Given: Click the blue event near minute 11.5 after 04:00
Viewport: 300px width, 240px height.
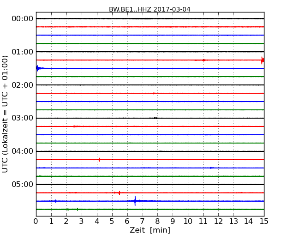Looking at the screenshot, I should pos(211,168).
